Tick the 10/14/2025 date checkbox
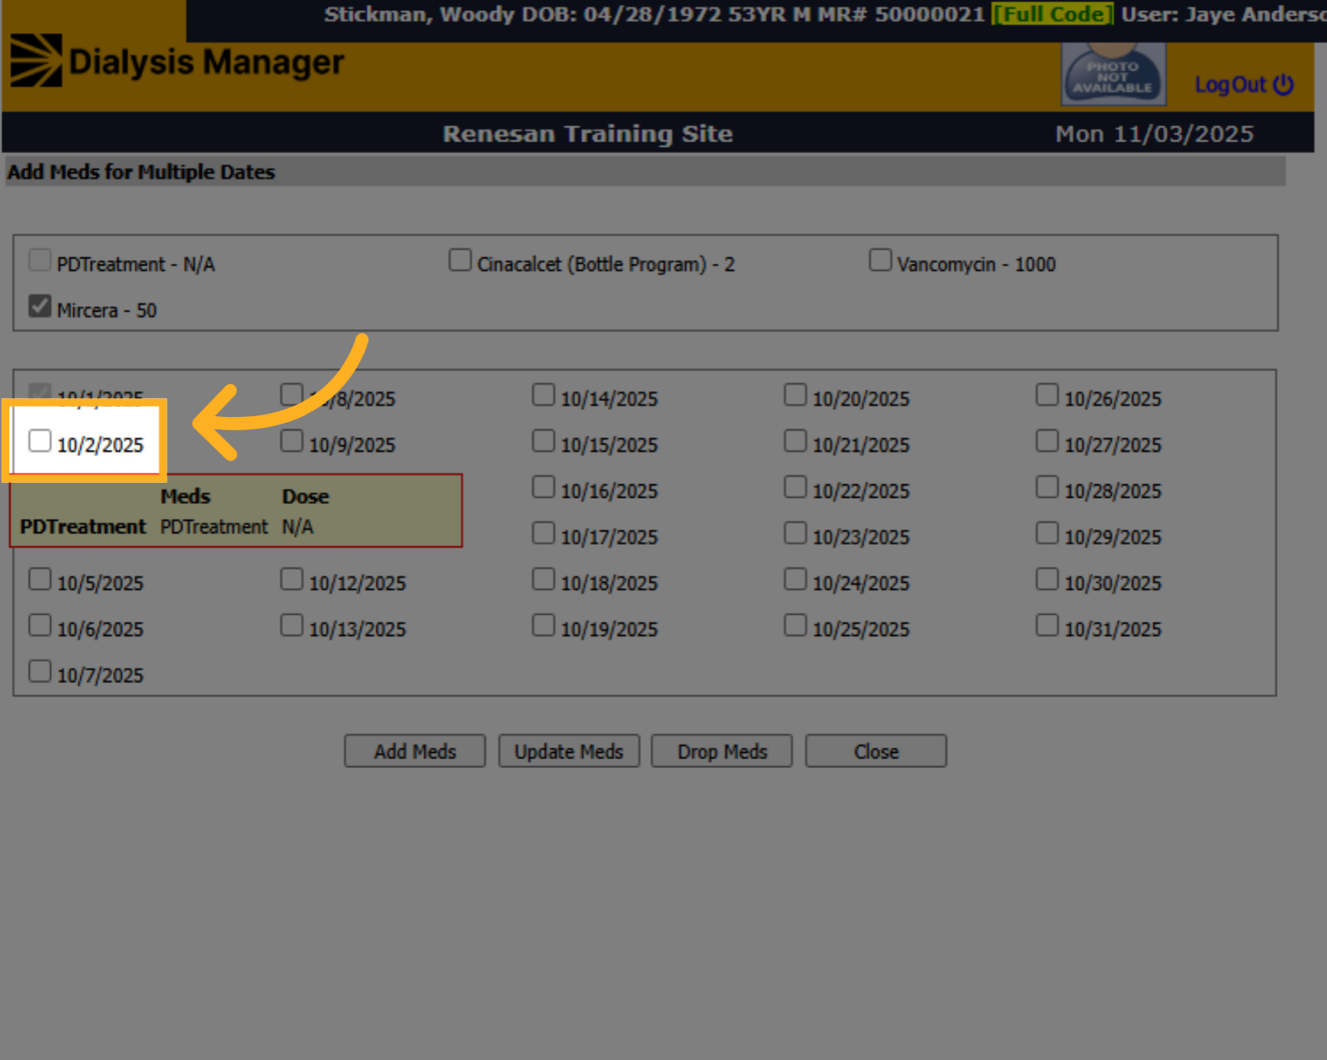Screen dimensions: 1327x1060 point(543,394)
